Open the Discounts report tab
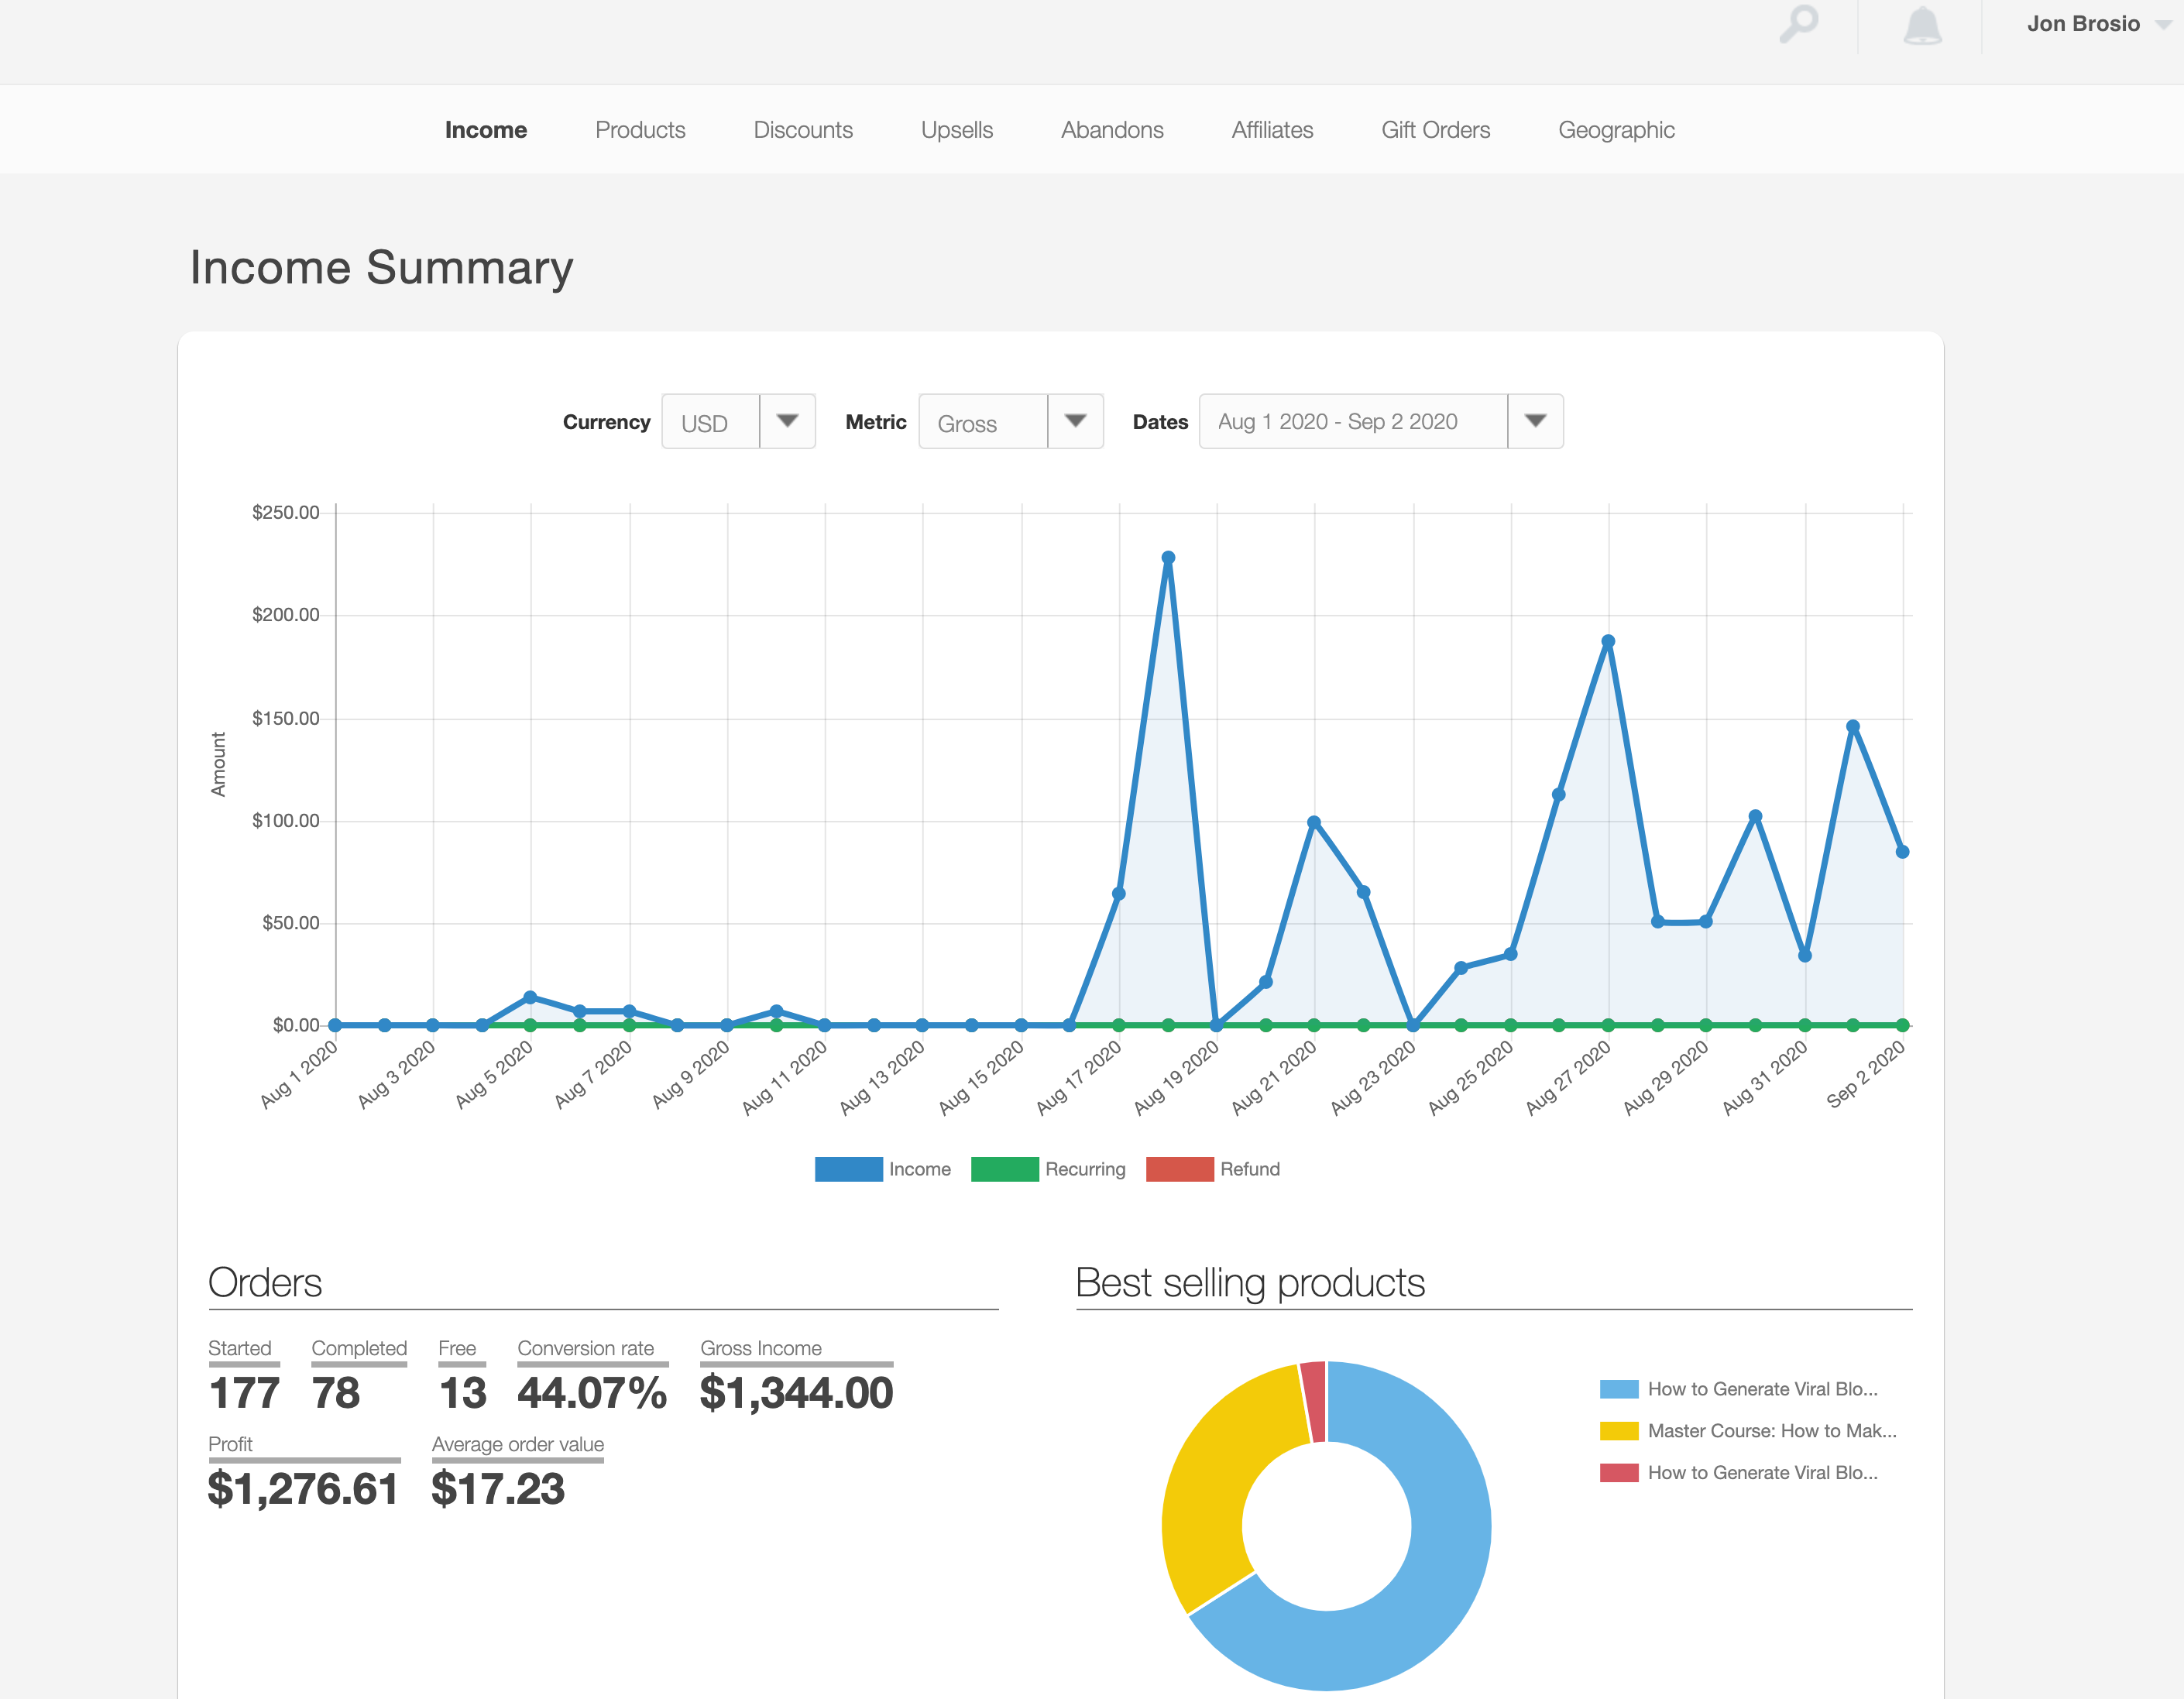Screen dimensions: 2184x1699 (802, 130)
